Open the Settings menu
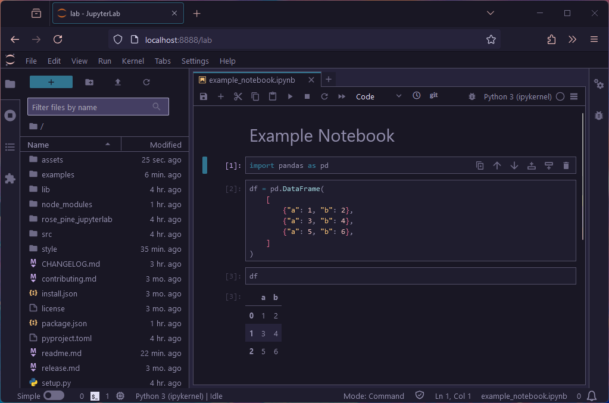Viewport: 609px width, 403px height. pyautogui.click(x=195, y=61)
